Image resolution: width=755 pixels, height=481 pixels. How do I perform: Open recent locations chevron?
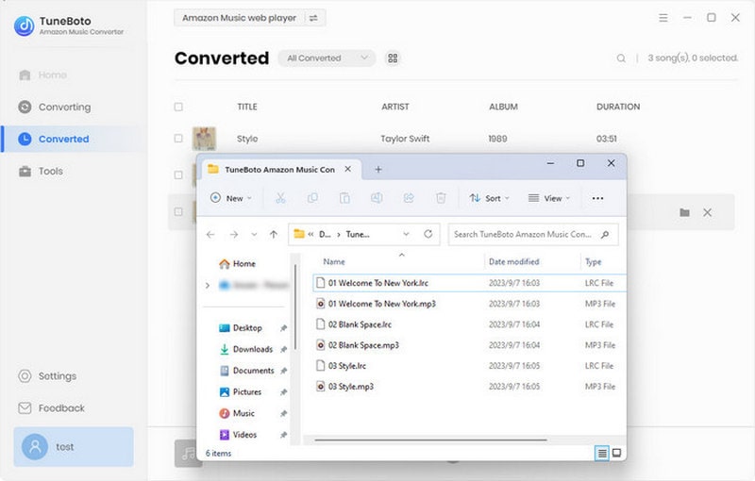[254, 235]
